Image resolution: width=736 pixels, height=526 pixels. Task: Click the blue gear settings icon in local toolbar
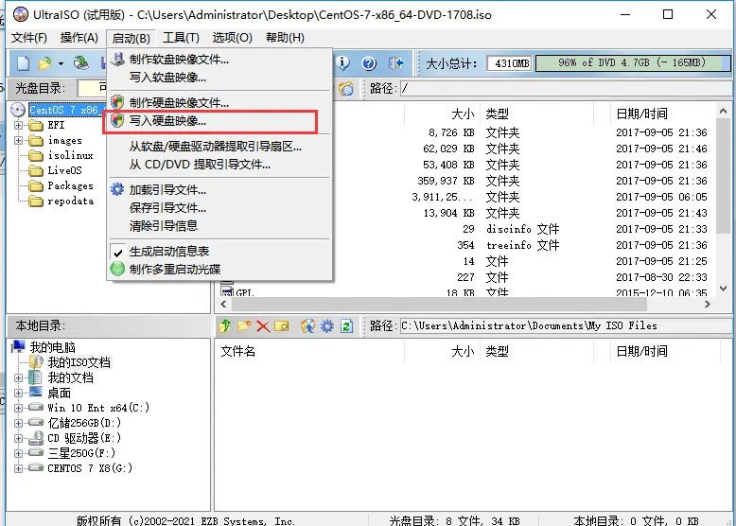click(327, 325)
